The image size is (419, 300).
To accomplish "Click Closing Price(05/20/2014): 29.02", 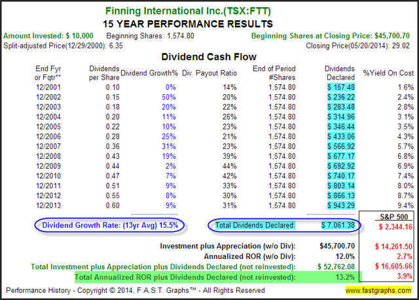I will pyautogui.click(x=357, y=46).
